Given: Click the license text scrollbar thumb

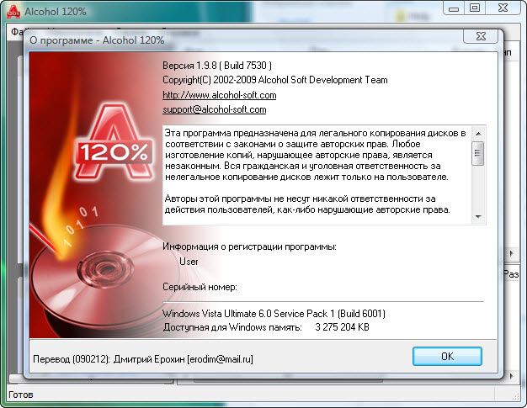Looking at the screenshot, I should [478, 153].
